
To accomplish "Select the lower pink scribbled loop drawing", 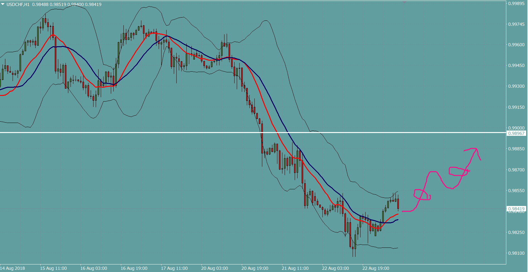I will tap(422, 195).
